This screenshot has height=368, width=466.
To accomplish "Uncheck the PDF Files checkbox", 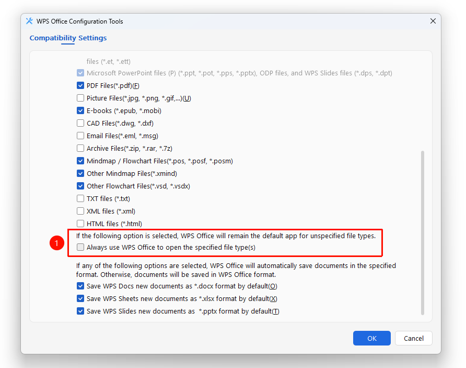I will [x=80, y=85].
